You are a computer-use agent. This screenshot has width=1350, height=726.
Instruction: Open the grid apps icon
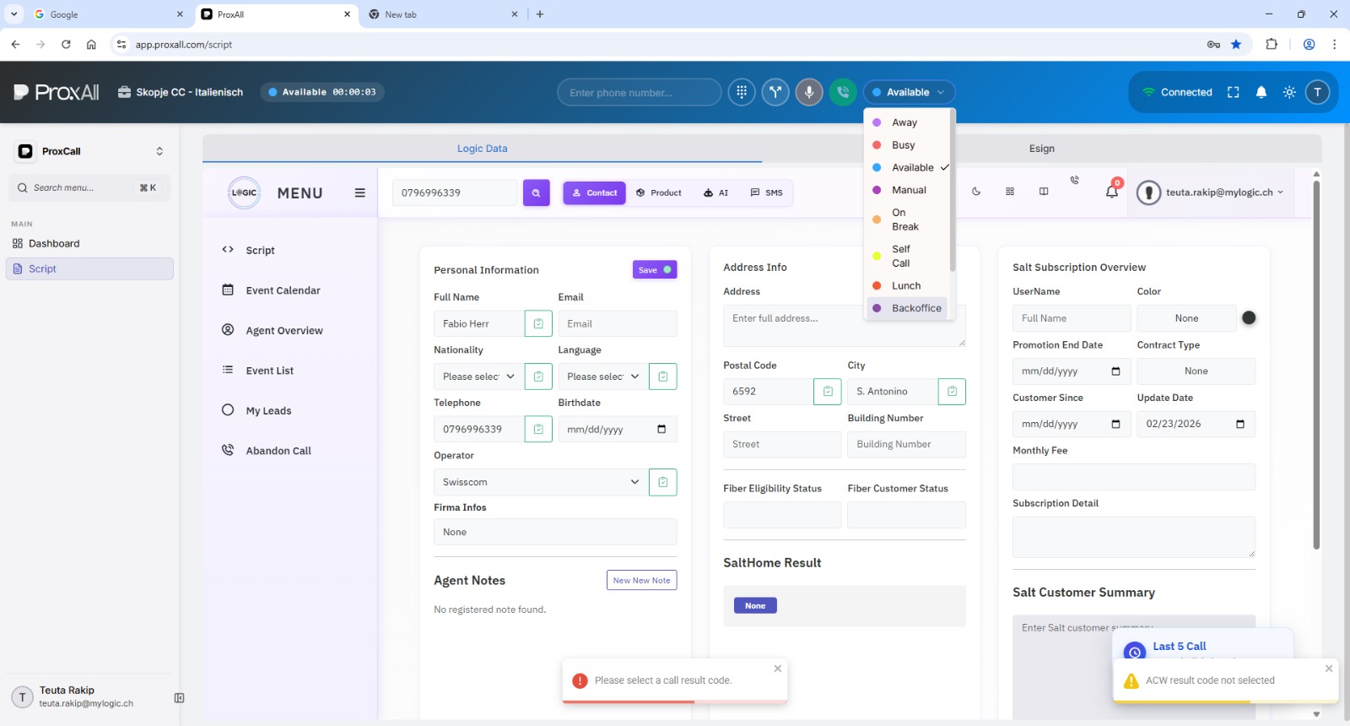click(x=1010, y=192)
